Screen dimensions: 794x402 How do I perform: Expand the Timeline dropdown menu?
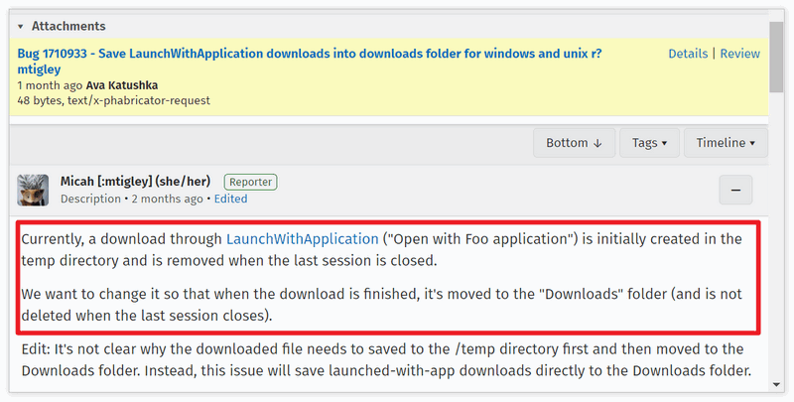725,143
